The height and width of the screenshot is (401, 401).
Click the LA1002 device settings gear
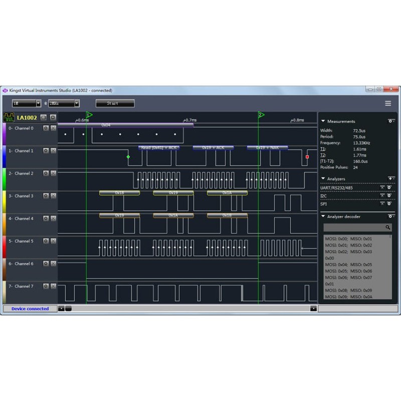coord(53,117)
